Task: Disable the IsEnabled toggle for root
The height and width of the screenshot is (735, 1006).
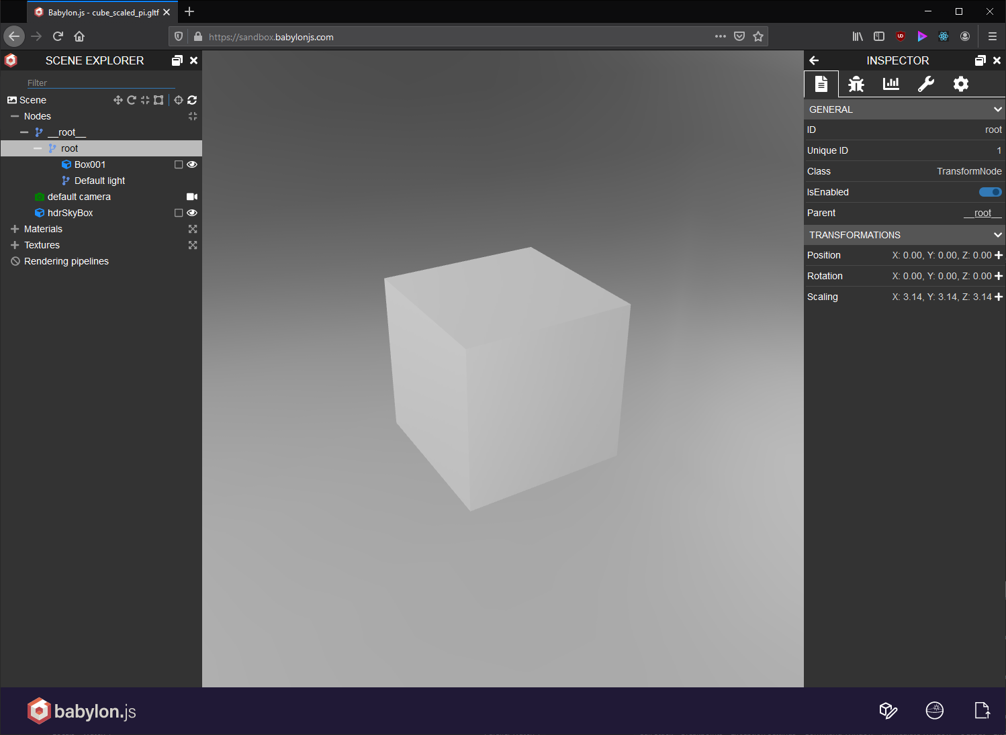Action: pyautogui.click(x=989, y=192)
